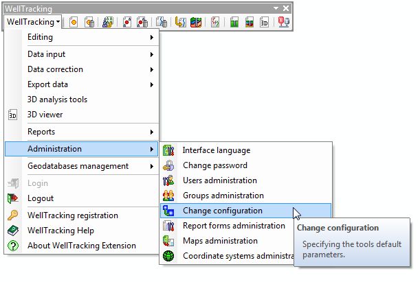Expand the Data correction submenu arrow
The width and height of the screenshot is (420, 282).
click(x=152, y=70)
